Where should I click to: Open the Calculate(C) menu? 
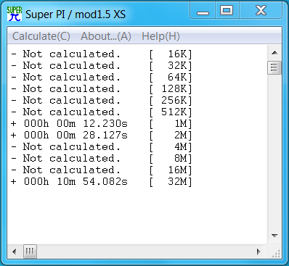pos(41,36)
